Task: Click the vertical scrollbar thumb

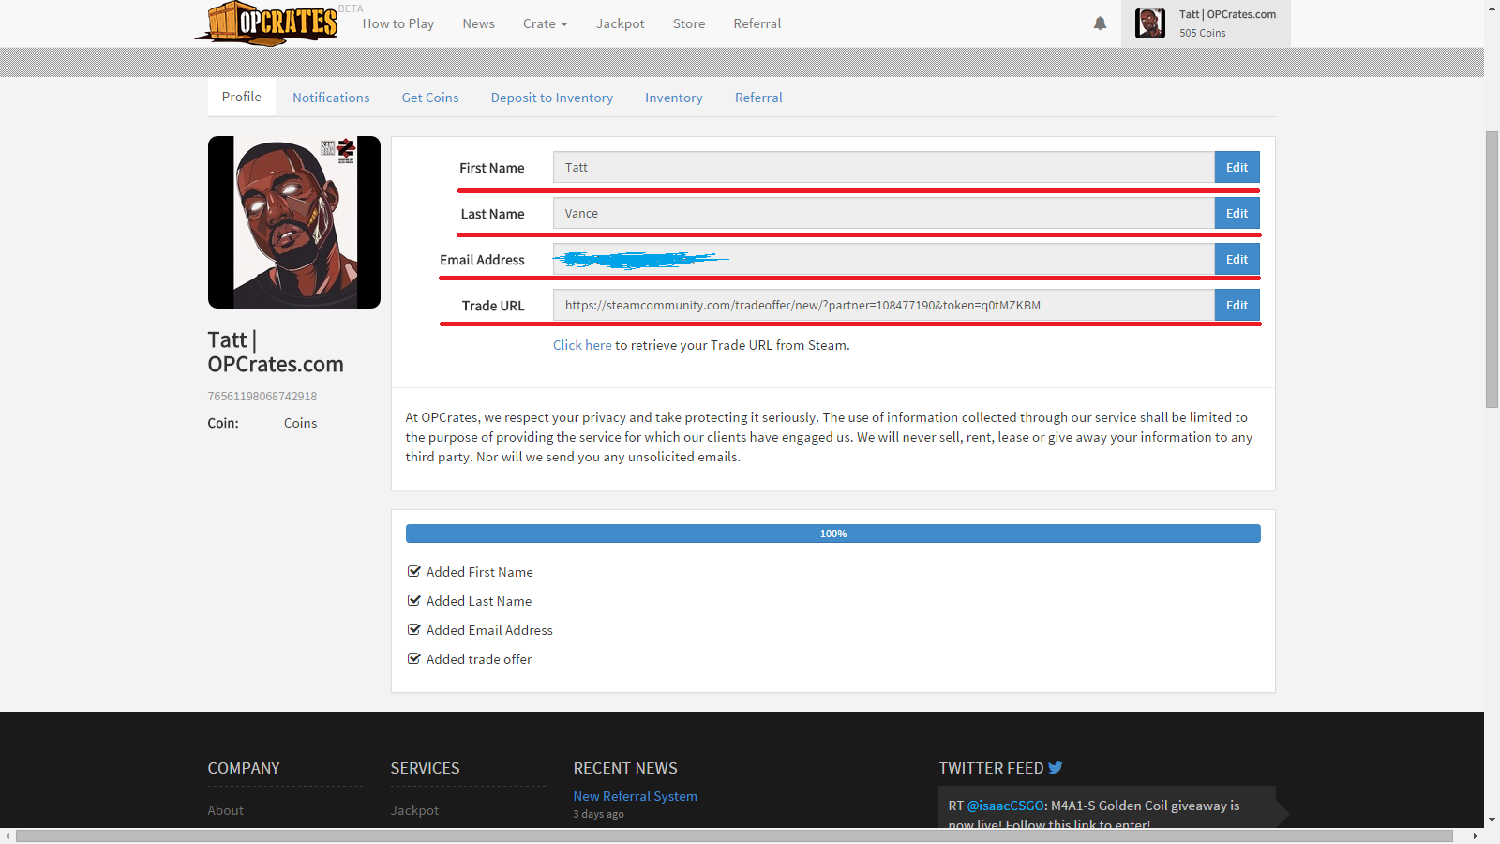Action: point(1492,269)
